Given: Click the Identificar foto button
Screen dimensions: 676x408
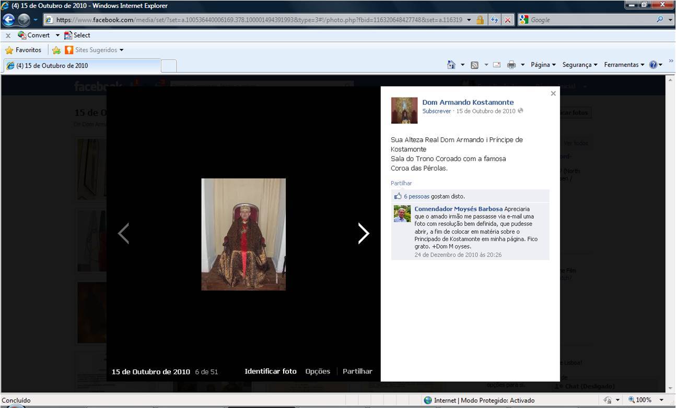Looking at the screenshot, I should coord(270,371).
